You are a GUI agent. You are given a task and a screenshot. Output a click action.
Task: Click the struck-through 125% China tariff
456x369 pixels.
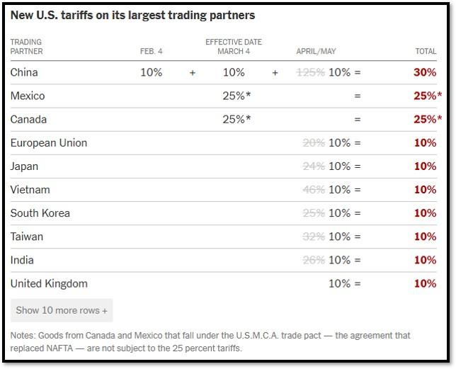(x=311, y=72)
